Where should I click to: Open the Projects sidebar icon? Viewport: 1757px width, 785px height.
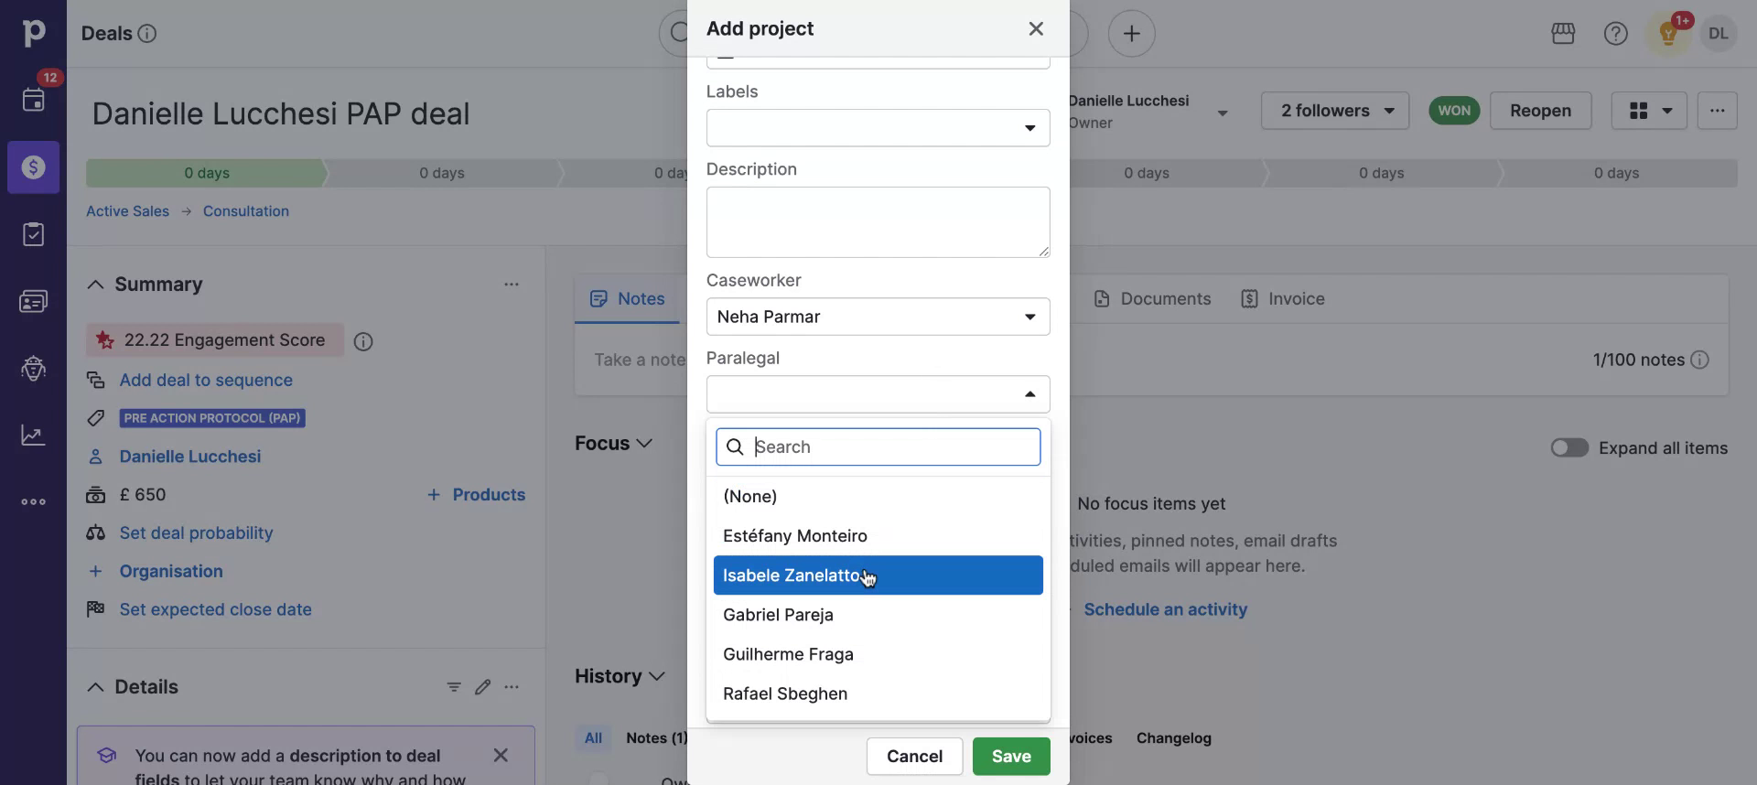pos(34,234)
